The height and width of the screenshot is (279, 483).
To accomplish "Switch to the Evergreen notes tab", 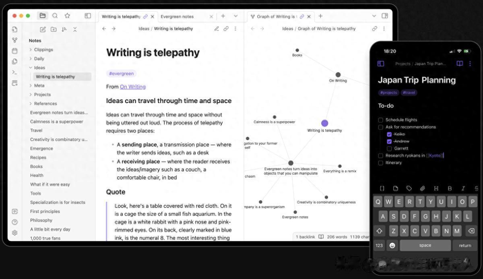I will pos(177,17).
